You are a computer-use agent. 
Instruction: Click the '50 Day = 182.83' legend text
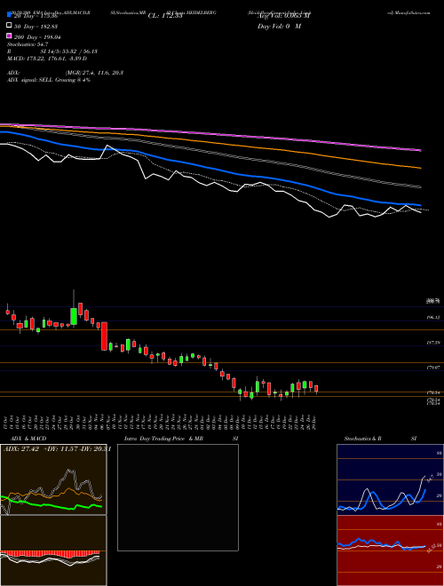[36, 27]
